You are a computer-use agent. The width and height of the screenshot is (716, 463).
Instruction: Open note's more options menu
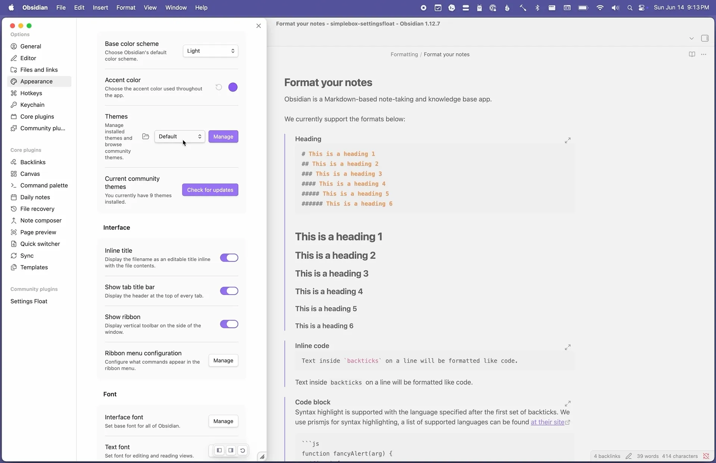pos(704,55)
